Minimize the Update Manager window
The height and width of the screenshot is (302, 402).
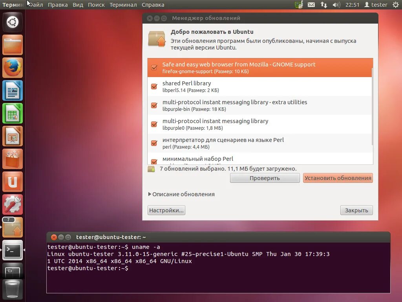157,18
